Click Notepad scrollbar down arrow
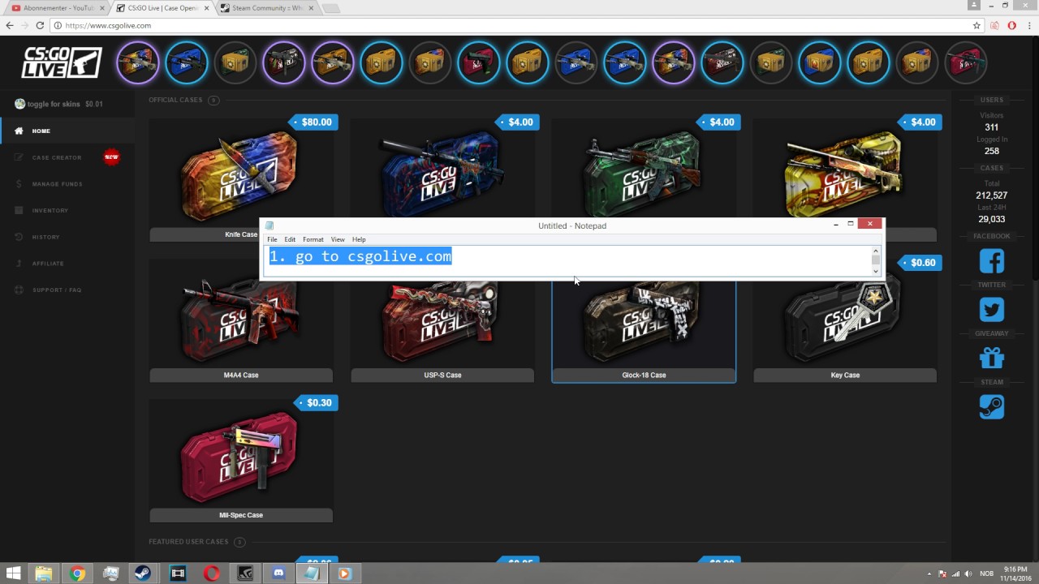Viewport: 1039px width, 584px height. coord(875,271)
